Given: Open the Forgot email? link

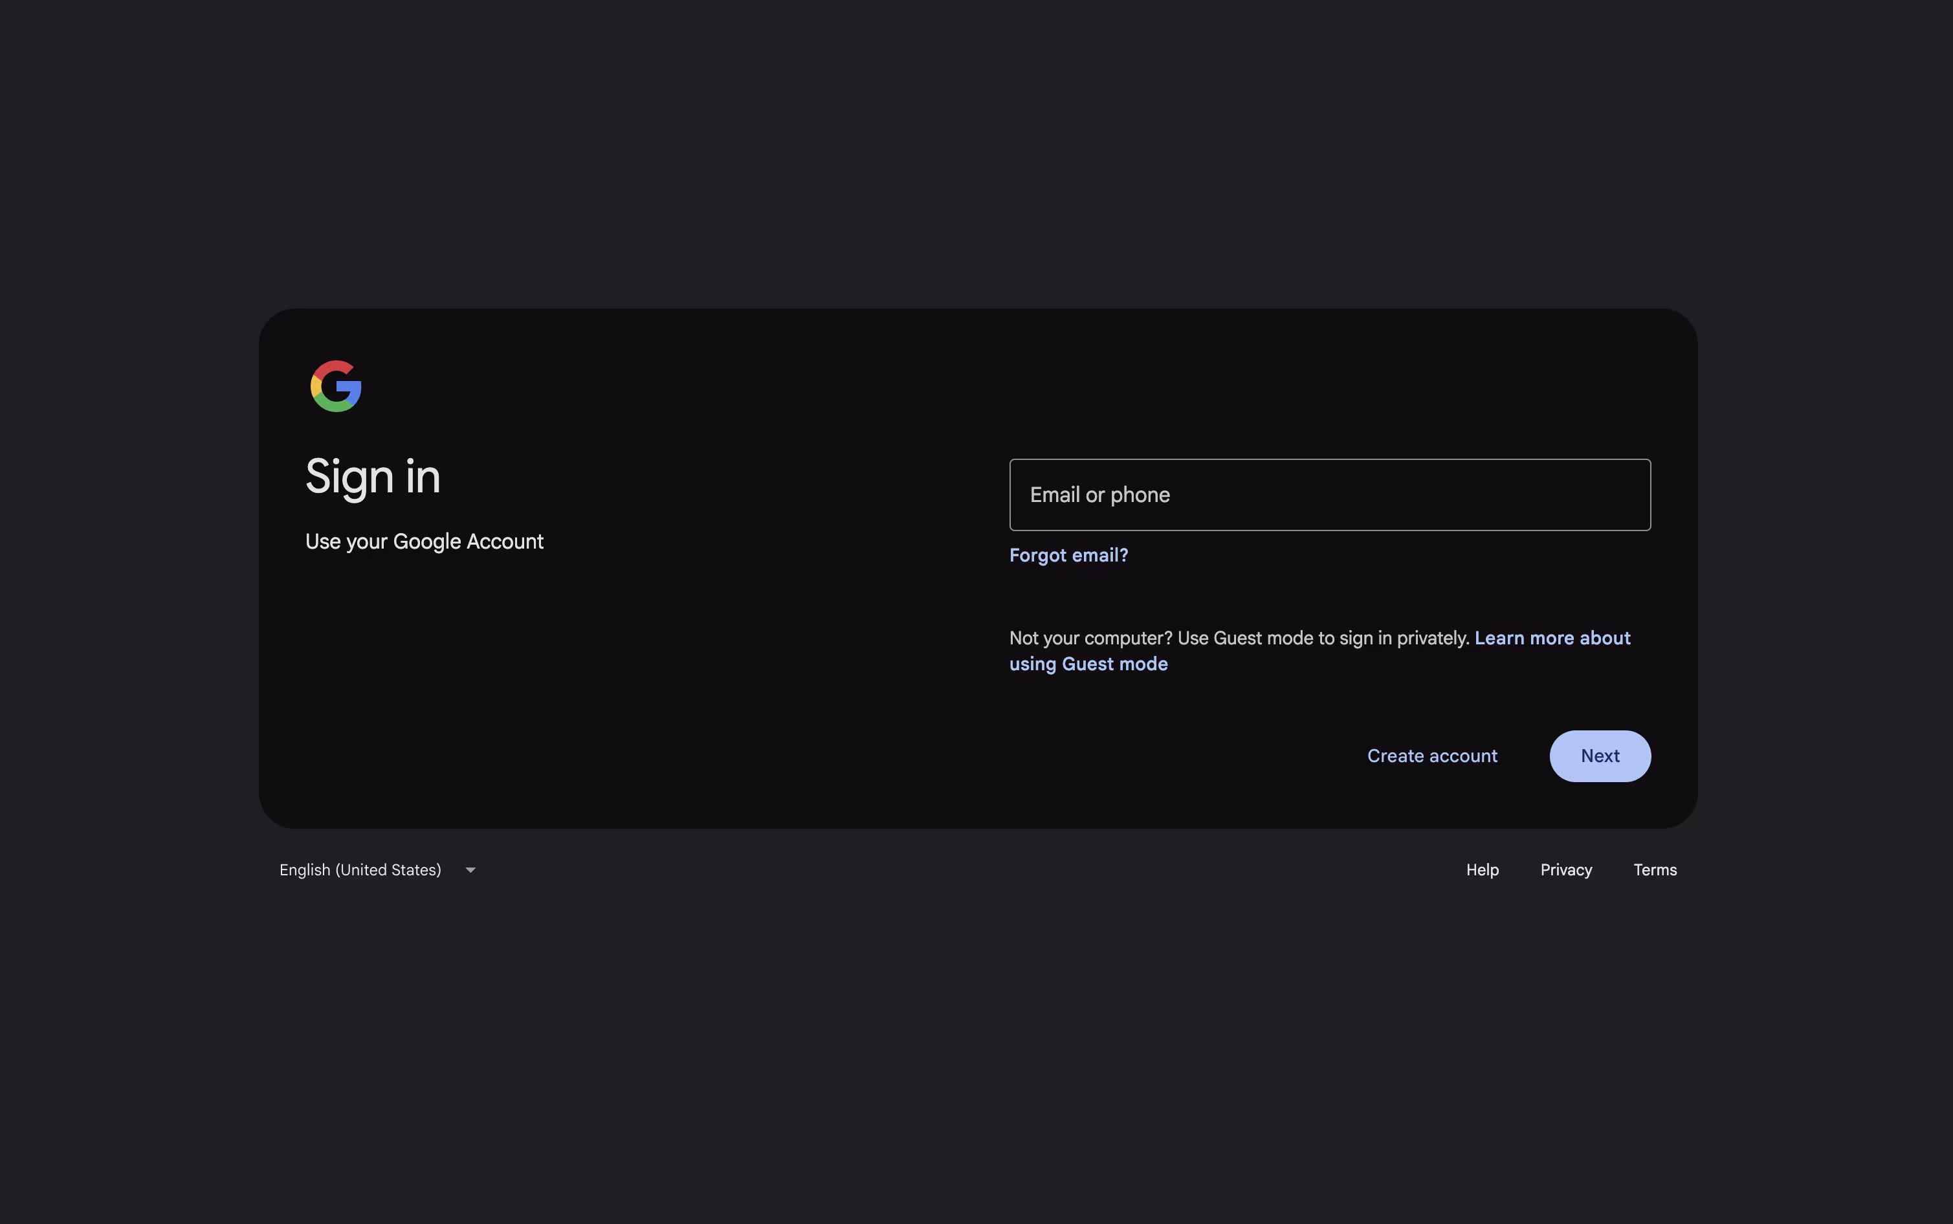Looking at the screenshot, I should (1068, 555).
